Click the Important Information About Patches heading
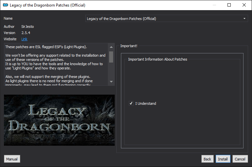The width and height of the screenshot is (252, 167). (x=158, y=59)
